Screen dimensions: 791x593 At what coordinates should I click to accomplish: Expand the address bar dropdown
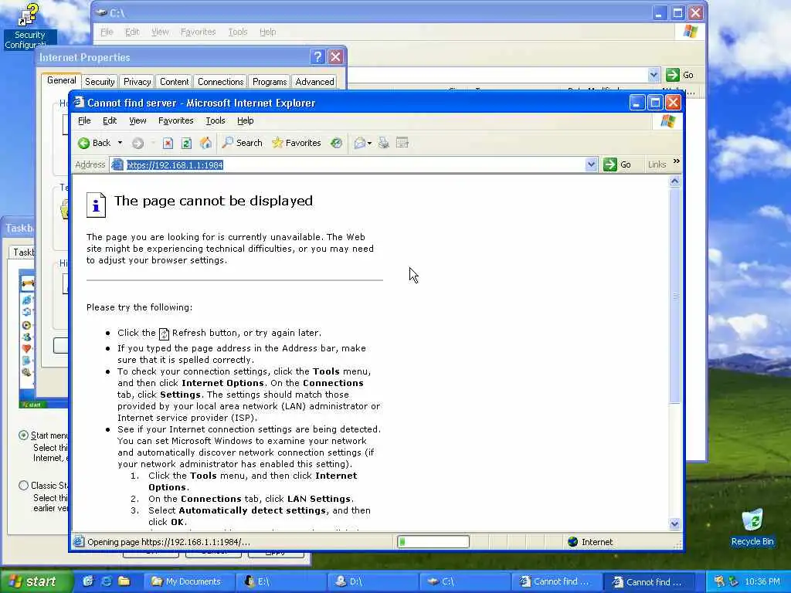tap(591, 164)
